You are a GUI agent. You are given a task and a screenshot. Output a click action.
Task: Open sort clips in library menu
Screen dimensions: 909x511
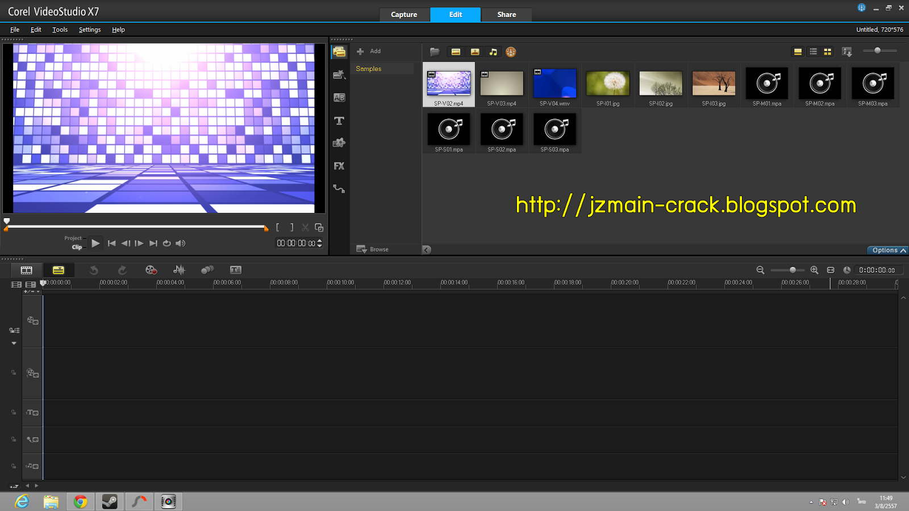pyautogui.click(x=847, y=52)
